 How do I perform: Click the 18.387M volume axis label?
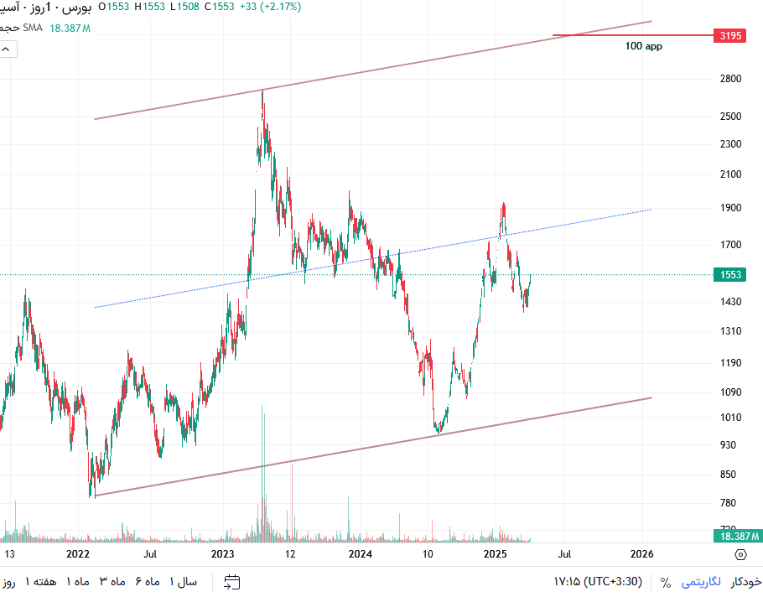[x=739, y=536]
